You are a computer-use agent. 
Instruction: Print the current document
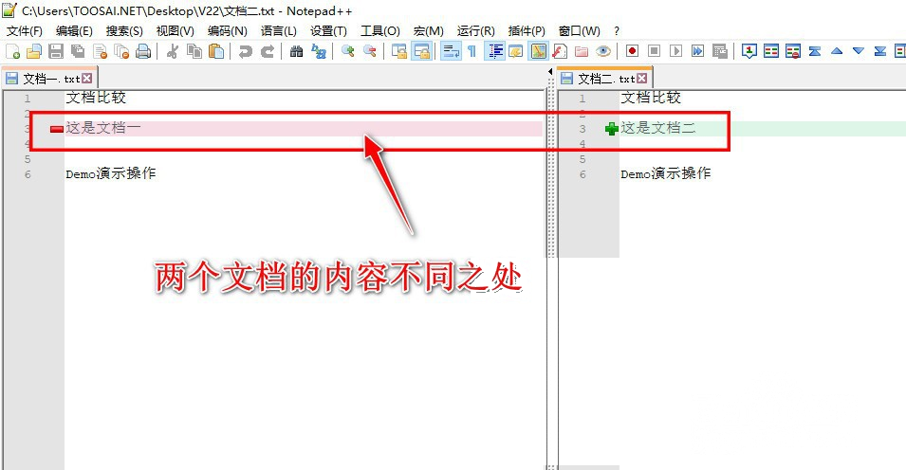pos(143,51)
